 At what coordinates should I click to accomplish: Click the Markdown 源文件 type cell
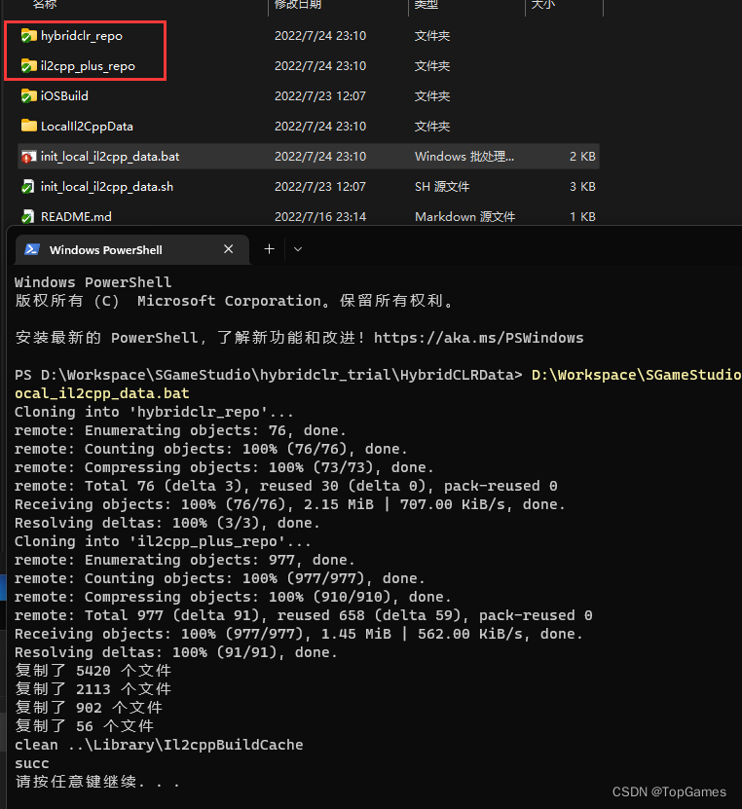click(464, 217)
